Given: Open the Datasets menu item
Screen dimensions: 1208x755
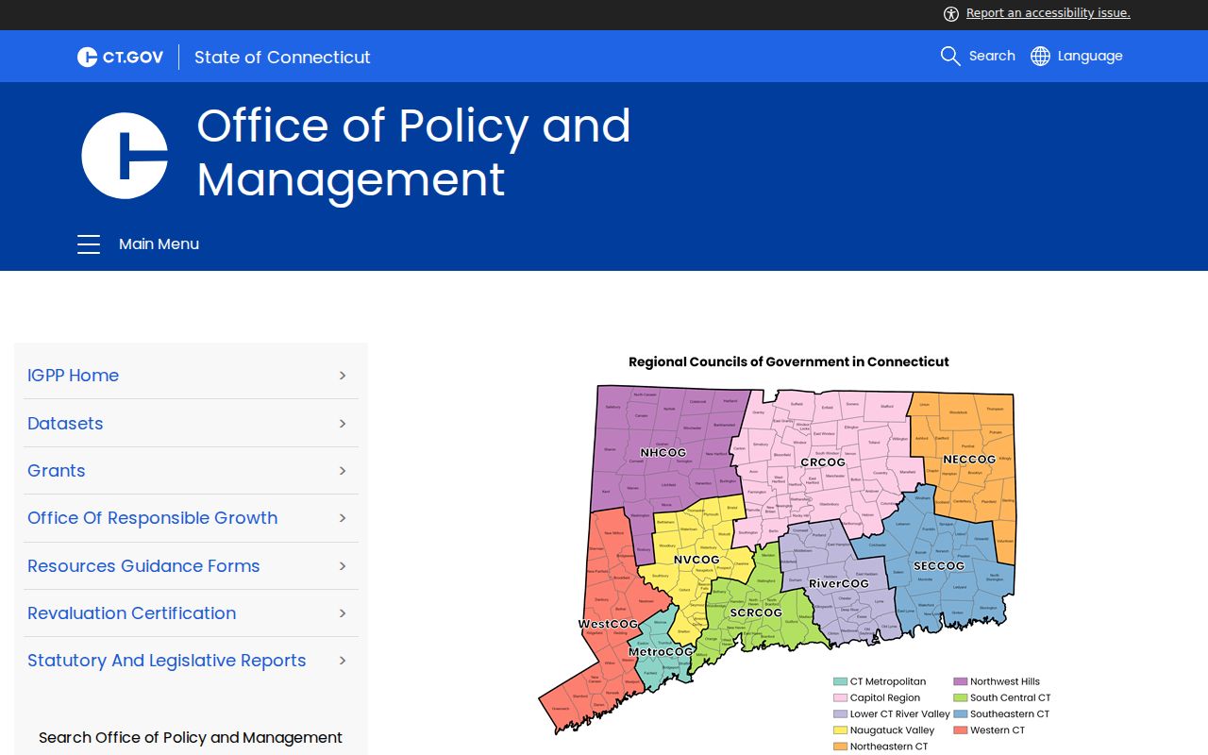Looking at the screenshot, I should click(65, 424).
